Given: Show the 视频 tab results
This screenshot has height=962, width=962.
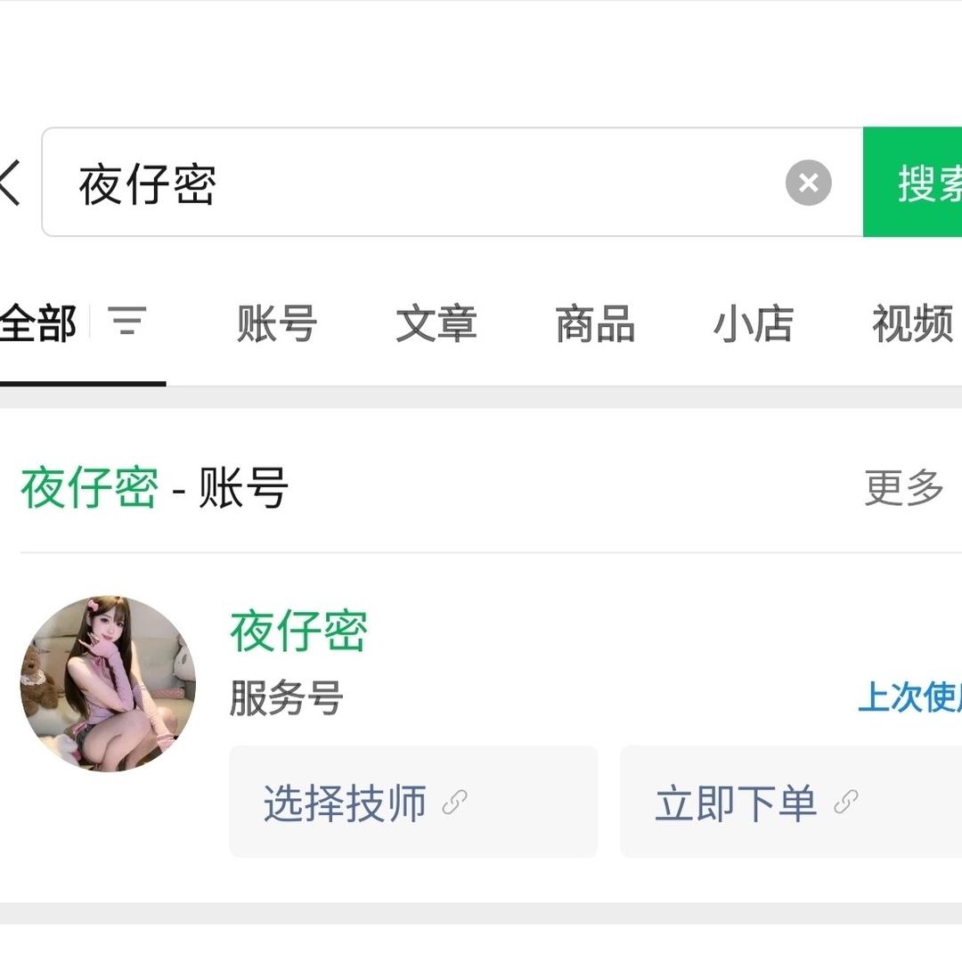Looking at the screenshot, I should pyautogui.click(x=911, y=323).
